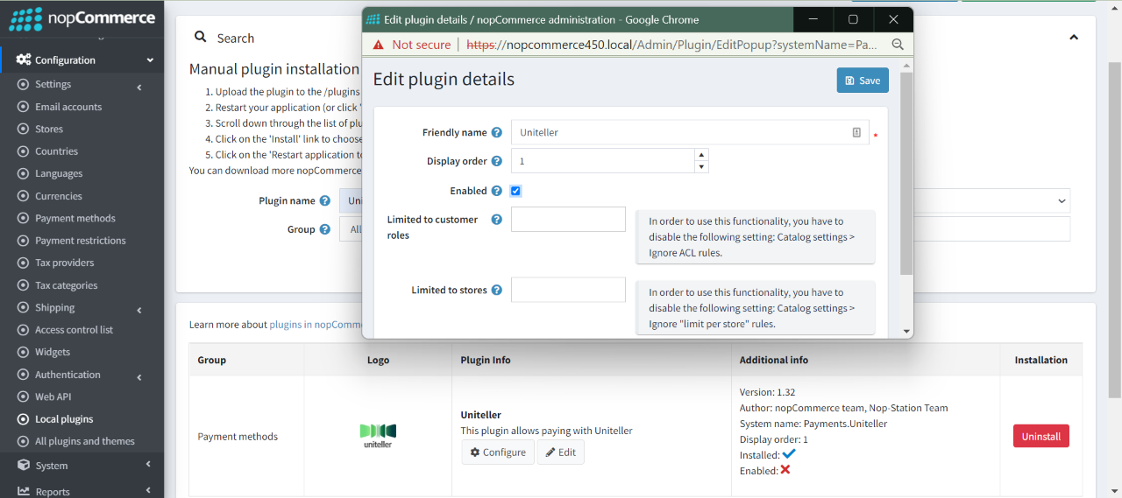Click the autofill icon in Friendly name field
This screenshot has height=498, width=1122.
click(x=856, y=133)
